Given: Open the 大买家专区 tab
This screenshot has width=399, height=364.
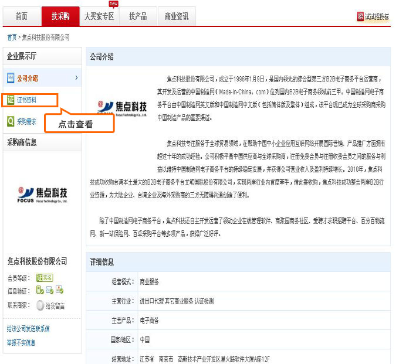Looking at the screenshot, I should pos(99,16).
